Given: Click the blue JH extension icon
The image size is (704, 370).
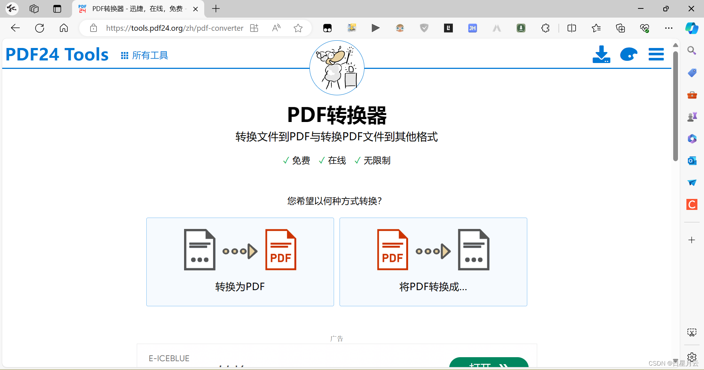Looking at the screenshot, I should tap(473, 28).
